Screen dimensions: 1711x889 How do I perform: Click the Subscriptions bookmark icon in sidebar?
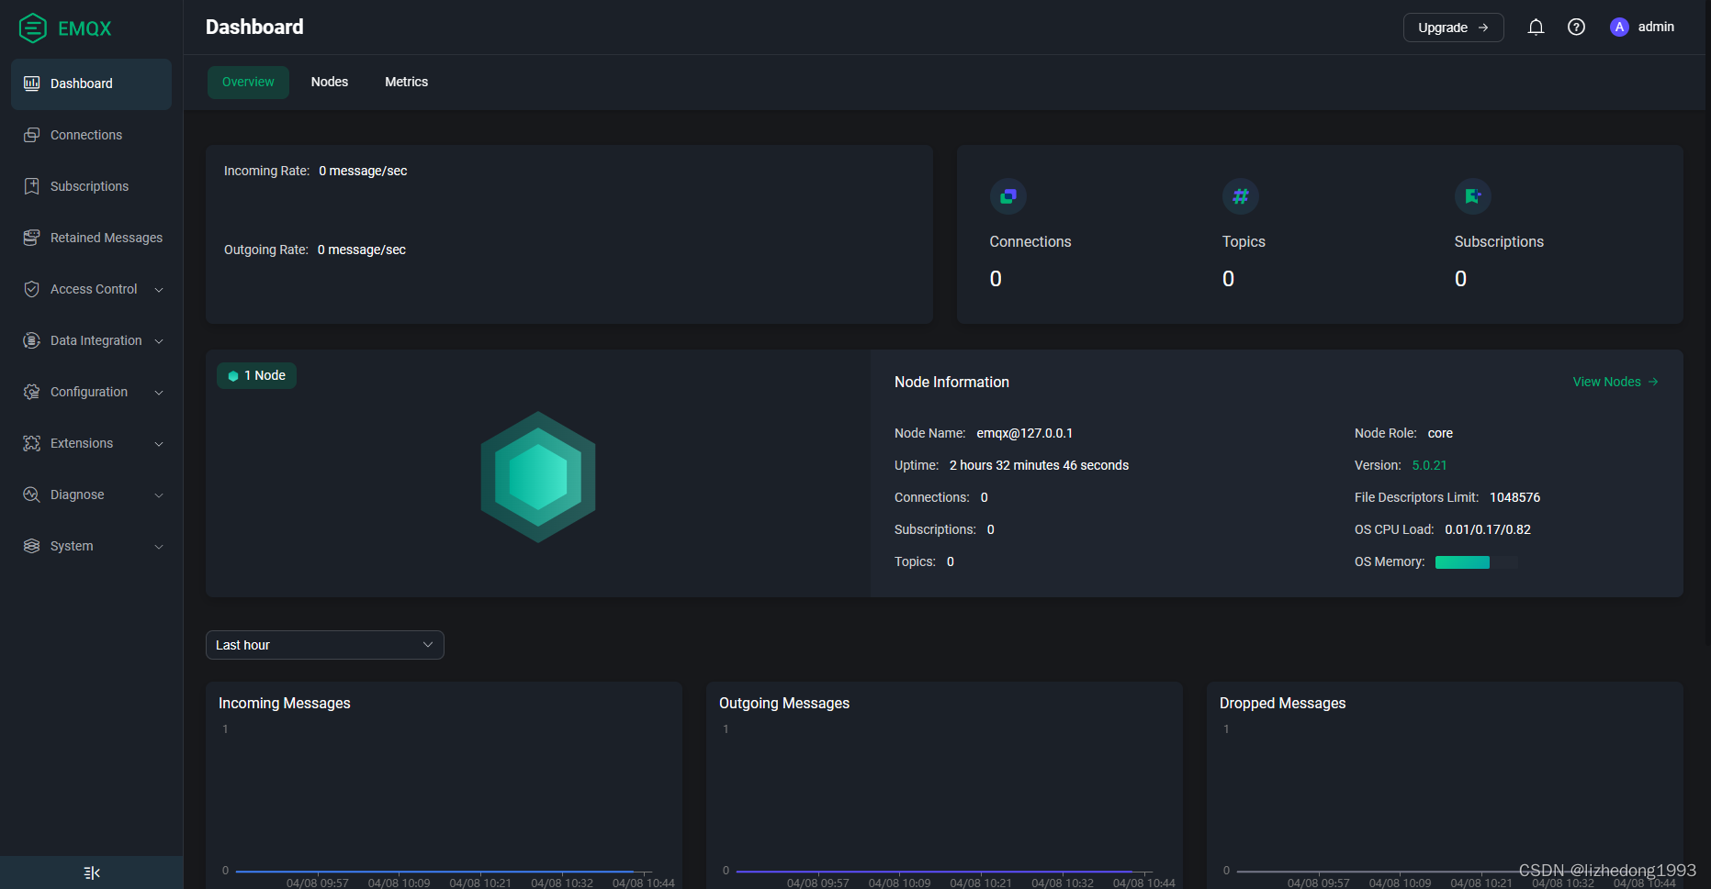tap(31, 186)
